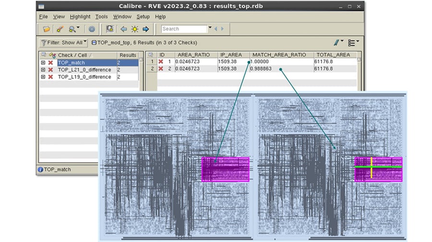The height and width of the screenshot is (242, 432).
Task: Click results table scrollbar up arrow
Action: click(x=359, y=59)
